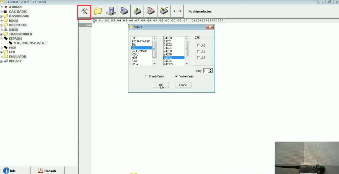Viewport: 339px width, 174px height.
Task: Click Ok in the Select dialog
Action: tap(161, 85)
